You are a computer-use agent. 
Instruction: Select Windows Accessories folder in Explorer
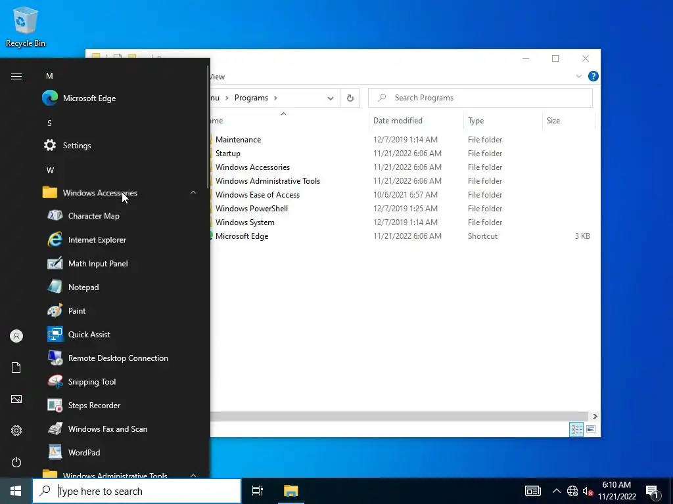click(252, 167)
